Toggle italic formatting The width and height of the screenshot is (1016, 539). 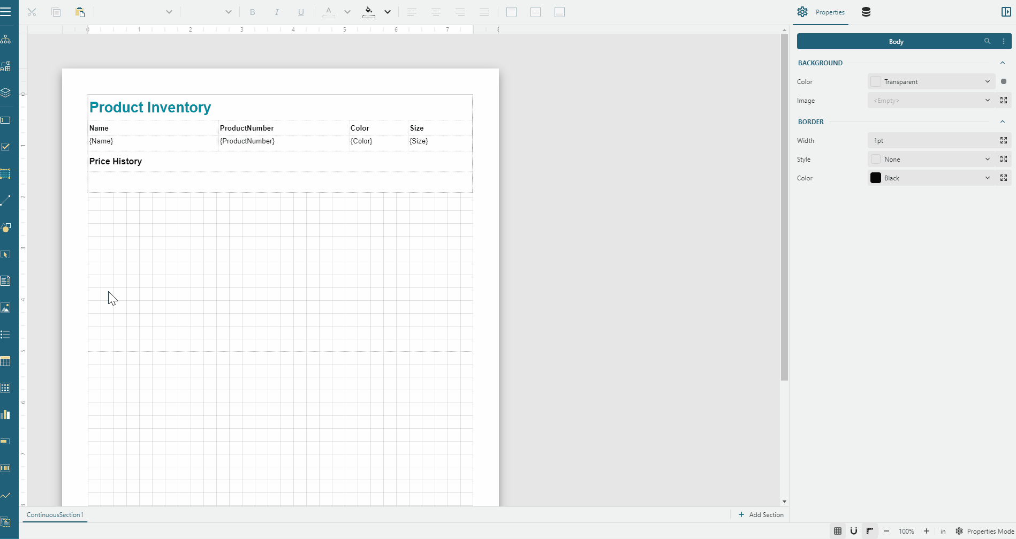277,12
